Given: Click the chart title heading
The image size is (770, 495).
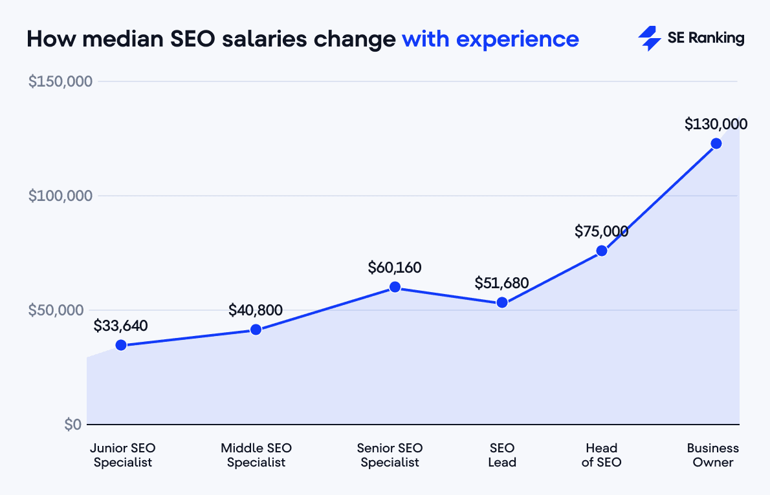Looking at the screenshot, I should (x=303, y=39).
